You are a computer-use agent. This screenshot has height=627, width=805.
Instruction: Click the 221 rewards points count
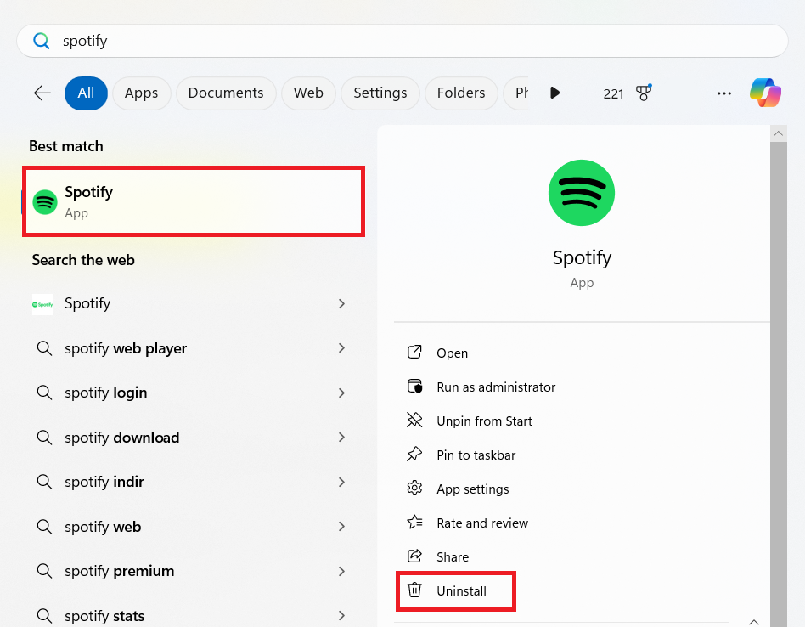pos(613,93)
